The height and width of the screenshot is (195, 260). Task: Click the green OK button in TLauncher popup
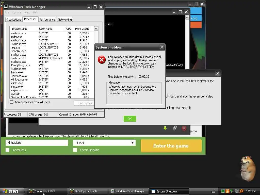(130, 119)
